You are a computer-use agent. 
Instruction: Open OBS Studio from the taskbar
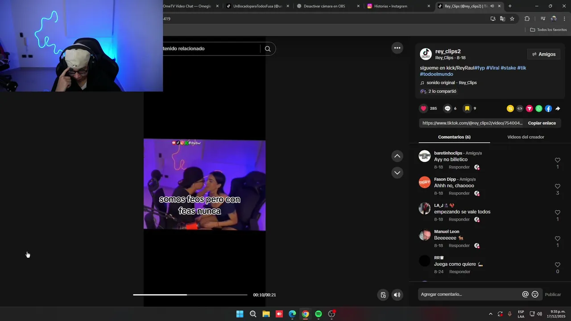pyautogui.click(x=331, y=314)
